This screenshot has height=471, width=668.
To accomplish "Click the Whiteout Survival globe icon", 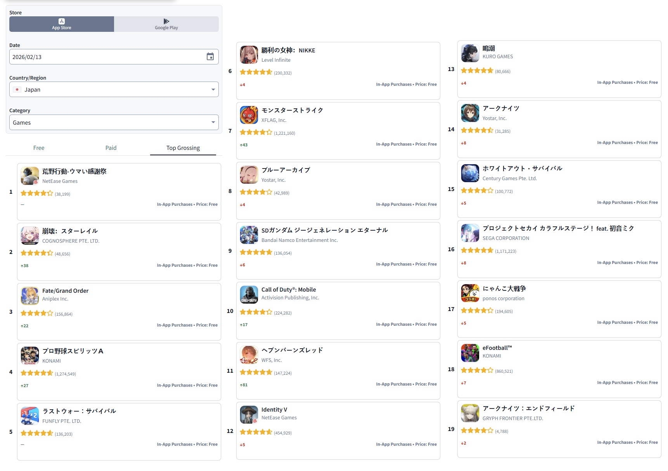I will coord(470,173).
